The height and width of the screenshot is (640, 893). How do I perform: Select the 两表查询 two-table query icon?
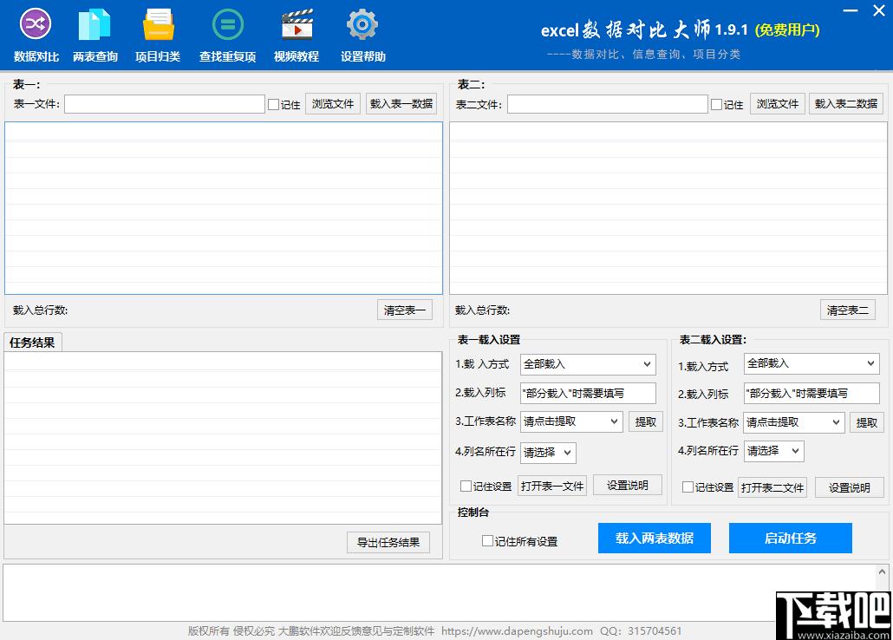pos(95,35)
